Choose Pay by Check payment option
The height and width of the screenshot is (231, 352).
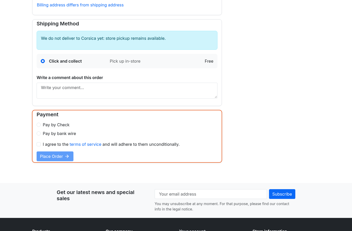pyautogui.click(x=39, y=125)
